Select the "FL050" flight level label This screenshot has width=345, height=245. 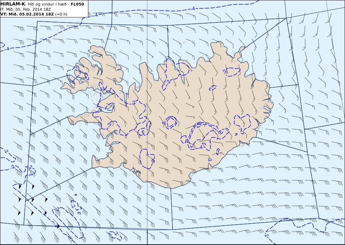77,4
